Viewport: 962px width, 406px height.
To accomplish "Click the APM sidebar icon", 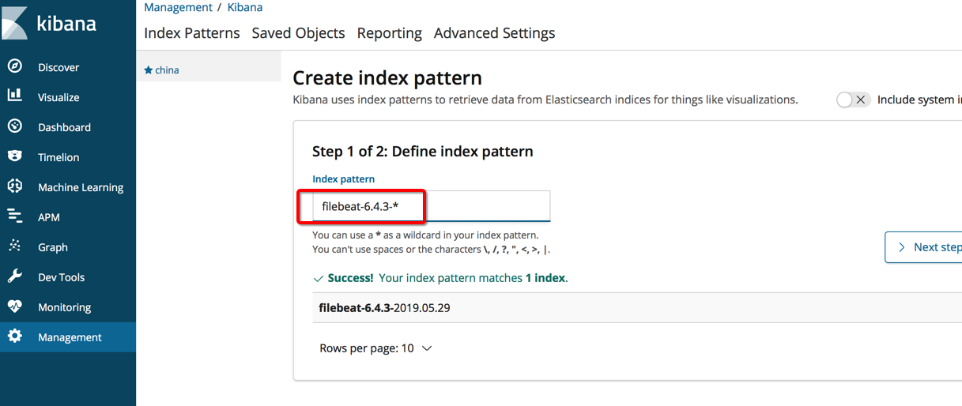I will (15, 216).
